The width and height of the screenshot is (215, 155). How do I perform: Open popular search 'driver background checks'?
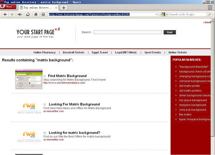[x=195, y=95]
